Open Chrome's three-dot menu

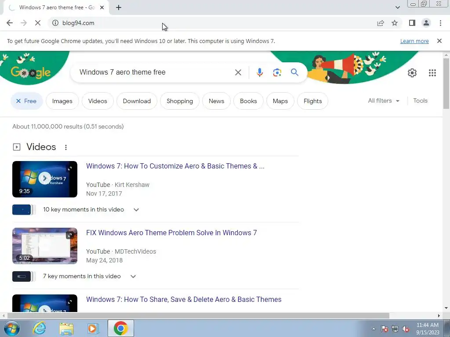tap(440, 23)
